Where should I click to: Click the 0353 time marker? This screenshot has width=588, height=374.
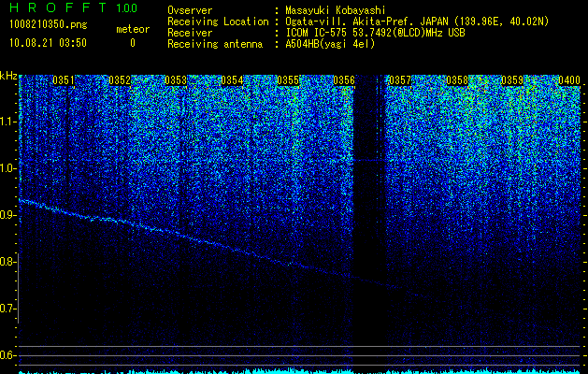pos(176,80)
